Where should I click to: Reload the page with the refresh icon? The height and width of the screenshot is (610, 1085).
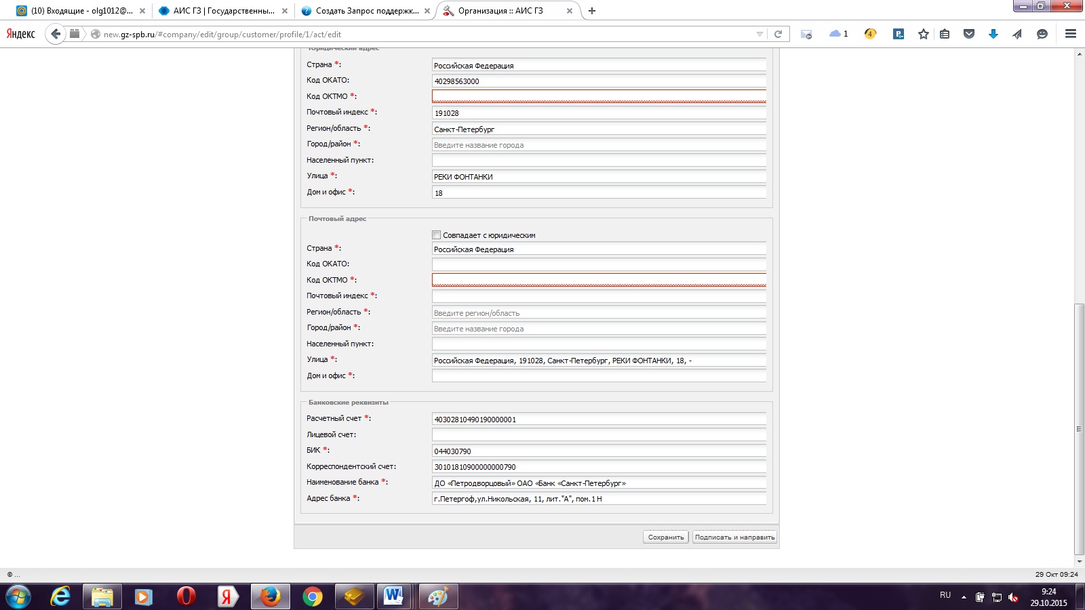[778, 34]
